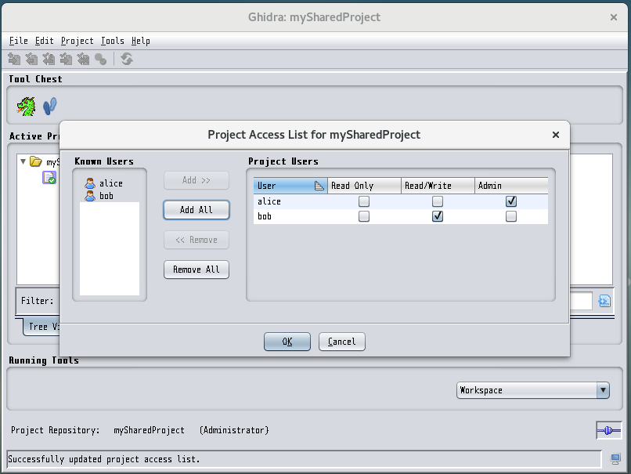Open the Tools menu

point(112,41)
